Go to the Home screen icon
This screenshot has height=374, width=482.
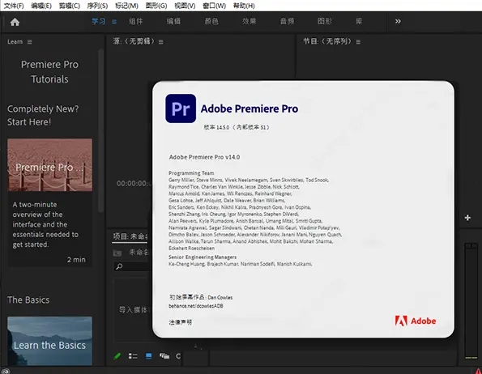tap(15, 22)
